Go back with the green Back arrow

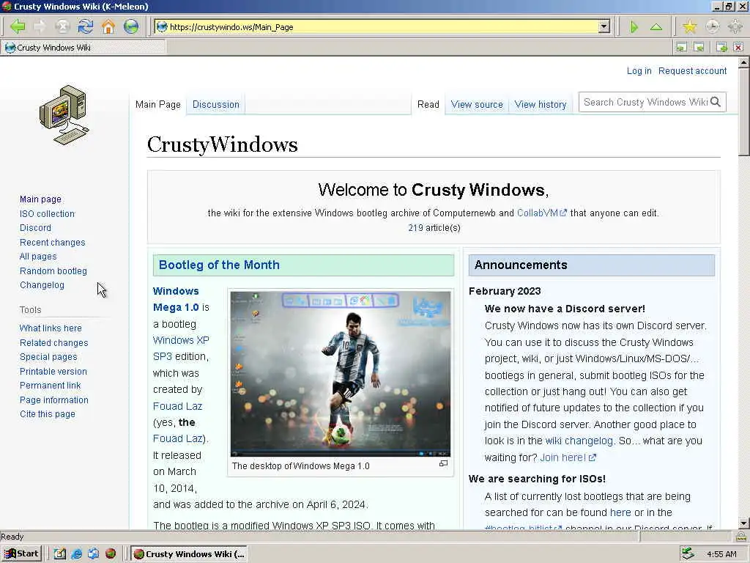pyautogui.click(x=18, y=26)
